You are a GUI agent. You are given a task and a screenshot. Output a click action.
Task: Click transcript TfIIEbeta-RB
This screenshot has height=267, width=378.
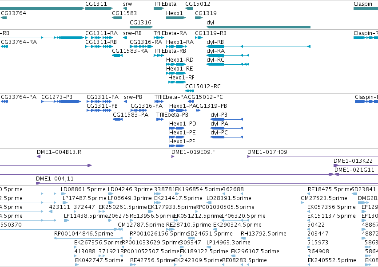click(x=170, y=51)
